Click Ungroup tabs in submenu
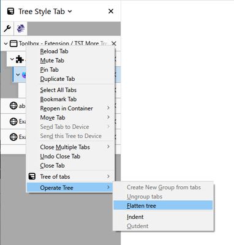 click(x=163, y=197)
